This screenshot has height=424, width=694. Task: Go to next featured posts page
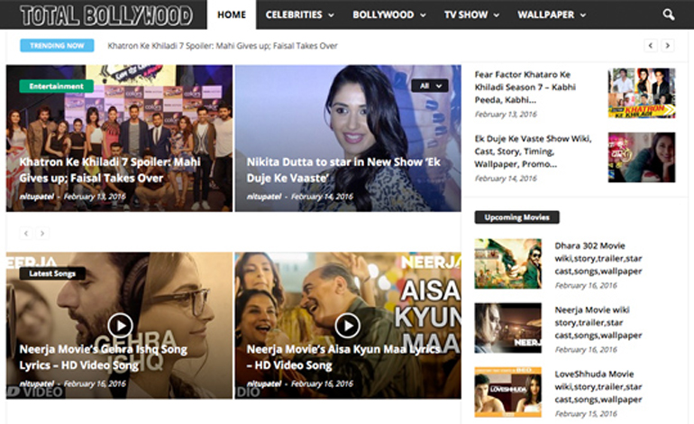(x=42, y=233)
